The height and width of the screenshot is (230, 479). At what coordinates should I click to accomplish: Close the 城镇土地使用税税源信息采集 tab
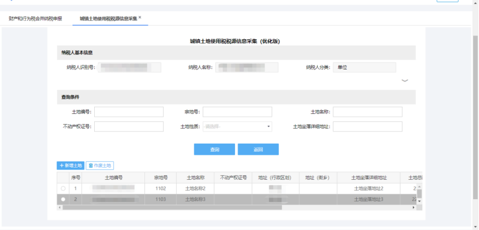click(x=140, y=18)
